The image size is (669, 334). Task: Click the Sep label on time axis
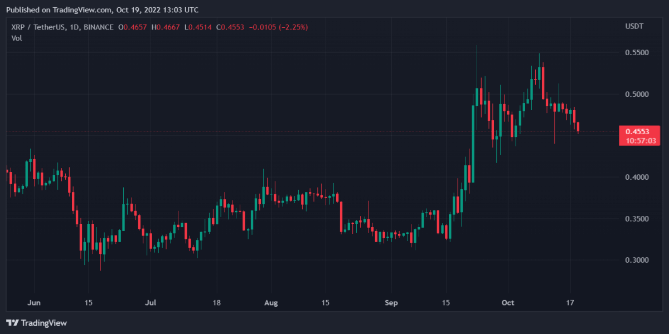point(392,303)
